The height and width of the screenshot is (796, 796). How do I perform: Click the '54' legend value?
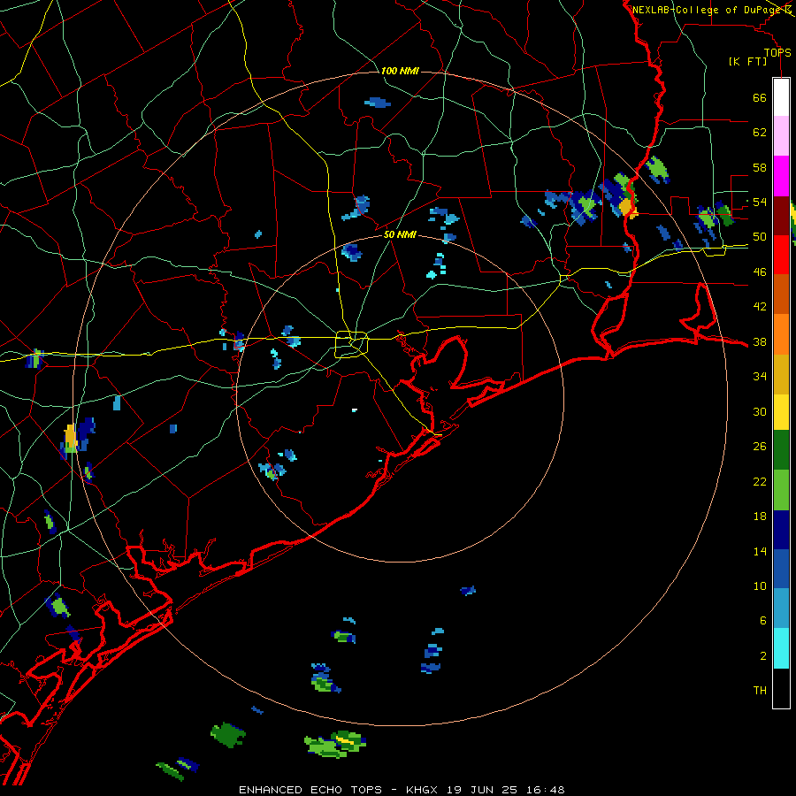(760, 202)
